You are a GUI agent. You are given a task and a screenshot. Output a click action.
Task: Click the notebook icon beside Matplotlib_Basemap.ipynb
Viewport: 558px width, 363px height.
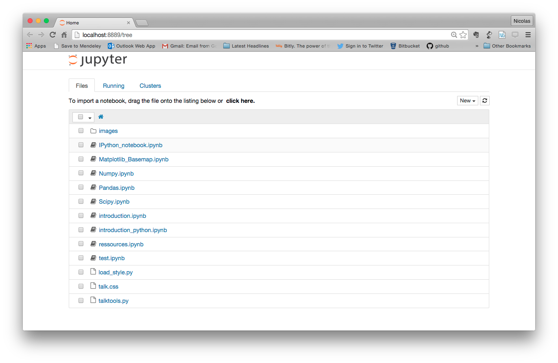[x=93, y=159]
